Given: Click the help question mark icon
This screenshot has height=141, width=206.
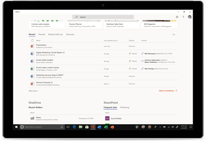Looking at the screenshot, I should click(x=183, y=17).
